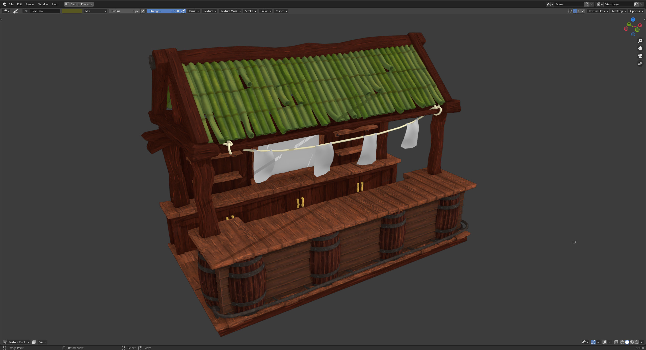Open the Window menu
The height and width of the screenshot is (350, 646).
tap(43, 4)
